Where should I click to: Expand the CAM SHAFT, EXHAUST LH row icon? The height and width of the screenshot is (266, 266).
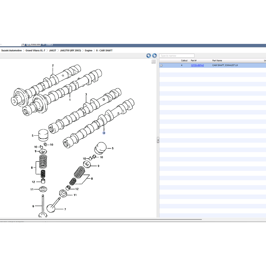161,65
